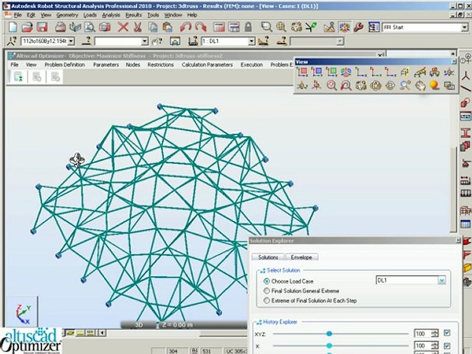Open the DL1 load case dropdown in Solution Explorer

[x=442, y=281]
